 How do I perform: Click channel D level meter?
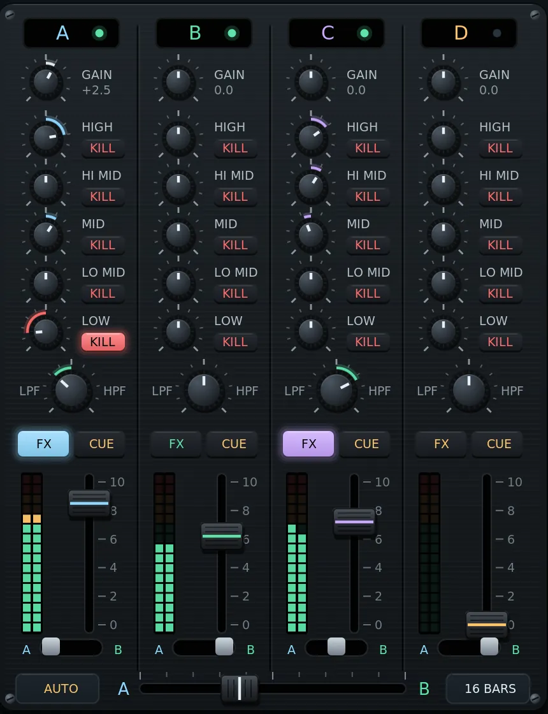pyautogui.click(x=429, y=553)
